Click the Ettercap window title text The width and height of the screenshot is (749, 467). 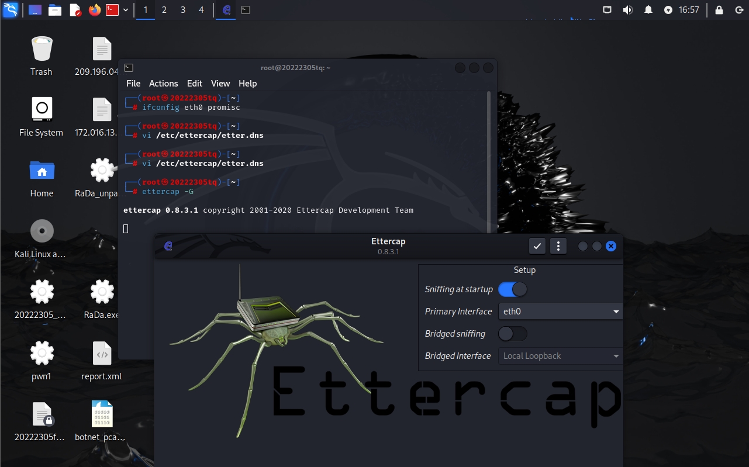click(388, 241)
